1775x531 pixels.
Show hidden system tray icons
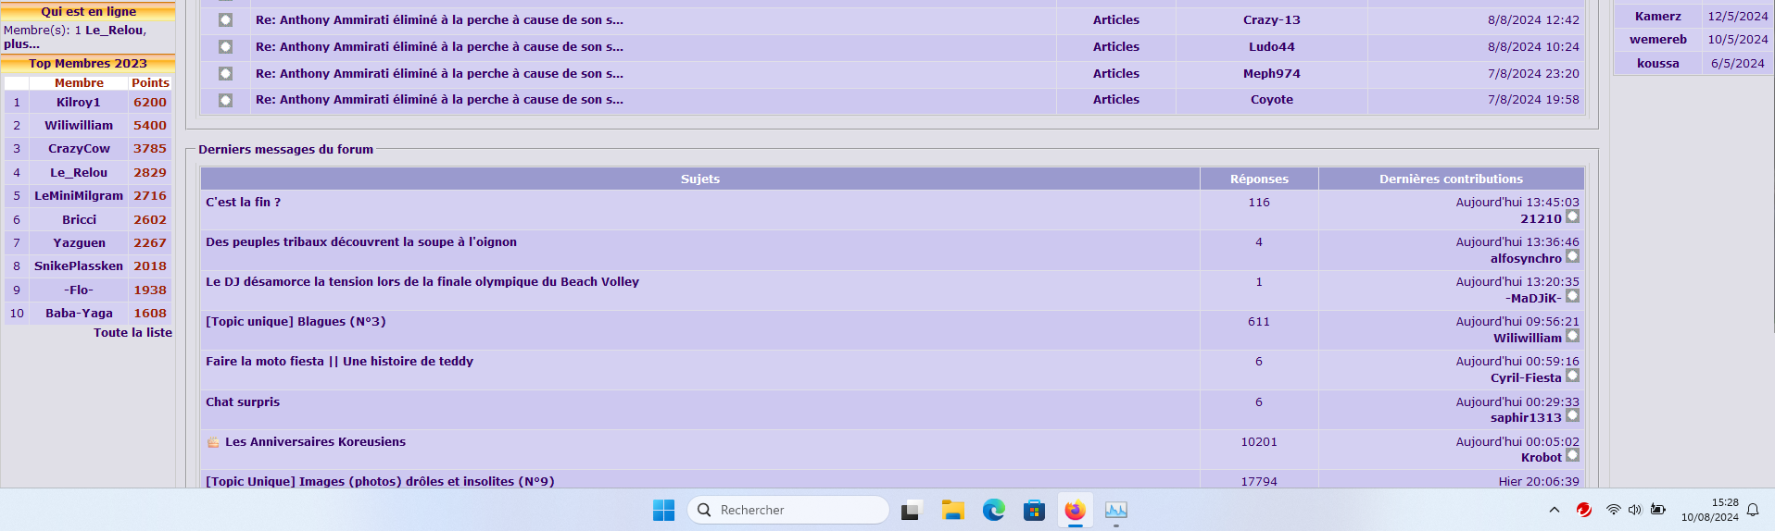(1554, 510)
